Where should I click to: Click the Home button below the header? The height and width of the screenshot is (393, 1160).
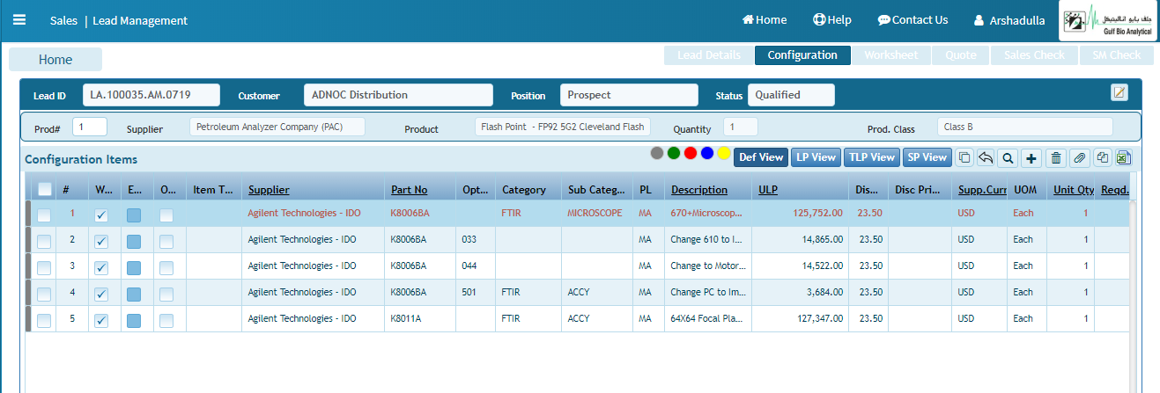pyautogui.click(x=55, y=60)
